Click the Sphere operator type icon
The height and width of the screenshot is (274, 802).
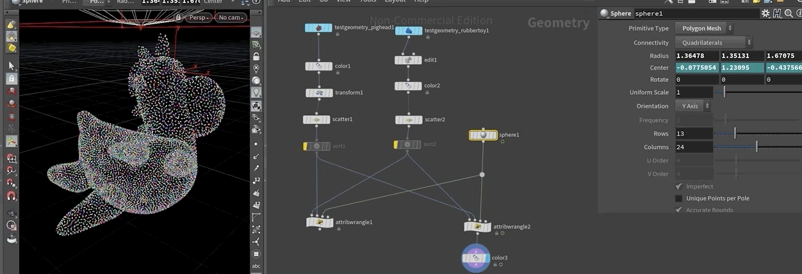point(604,13)
